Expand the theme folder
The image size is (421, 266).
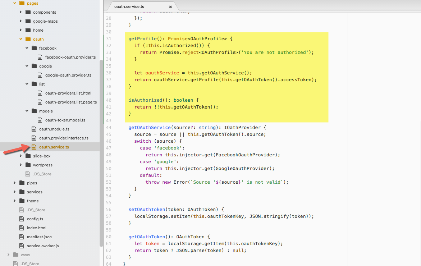14,201
